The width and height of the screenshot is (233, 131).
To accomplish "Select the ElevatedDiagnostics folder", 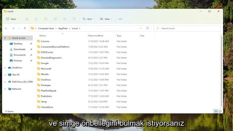I will point(51,58).
